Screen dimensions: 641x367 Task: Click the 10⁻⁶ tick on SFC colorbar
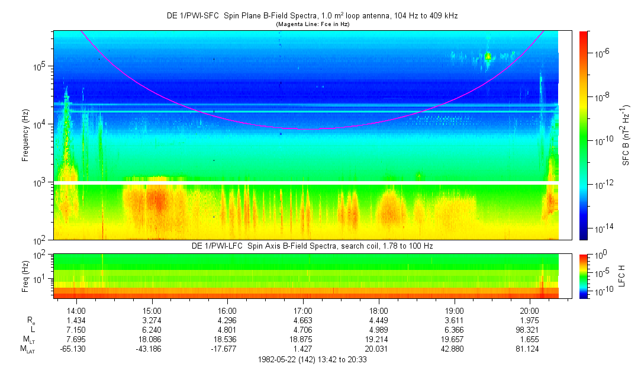[603, 53]
